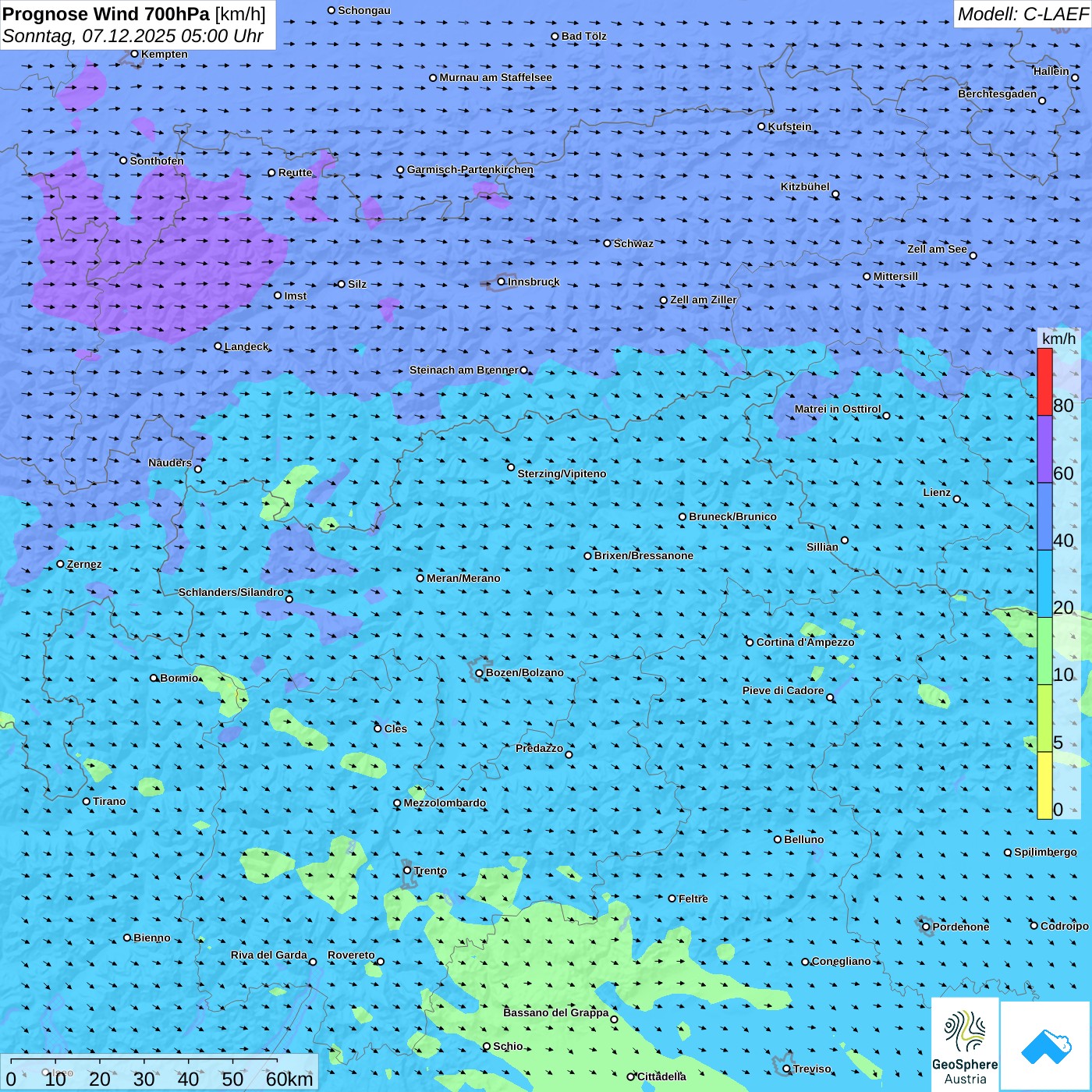Click the 'Brixen/Bressanone' town label
The image size is (1092, 1092).
tap(643, 555)
